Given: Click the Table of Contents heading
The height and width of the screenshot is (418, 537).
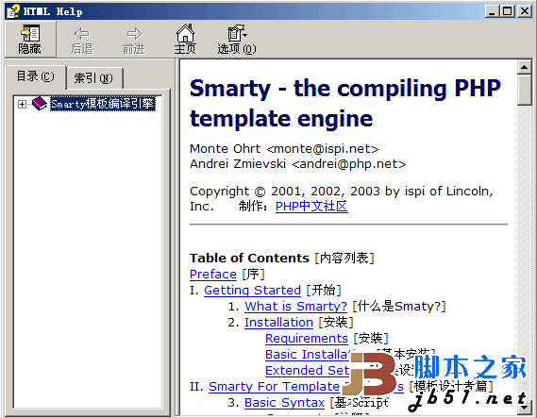Looking at the screenshot, I should [x=250, y=258].
